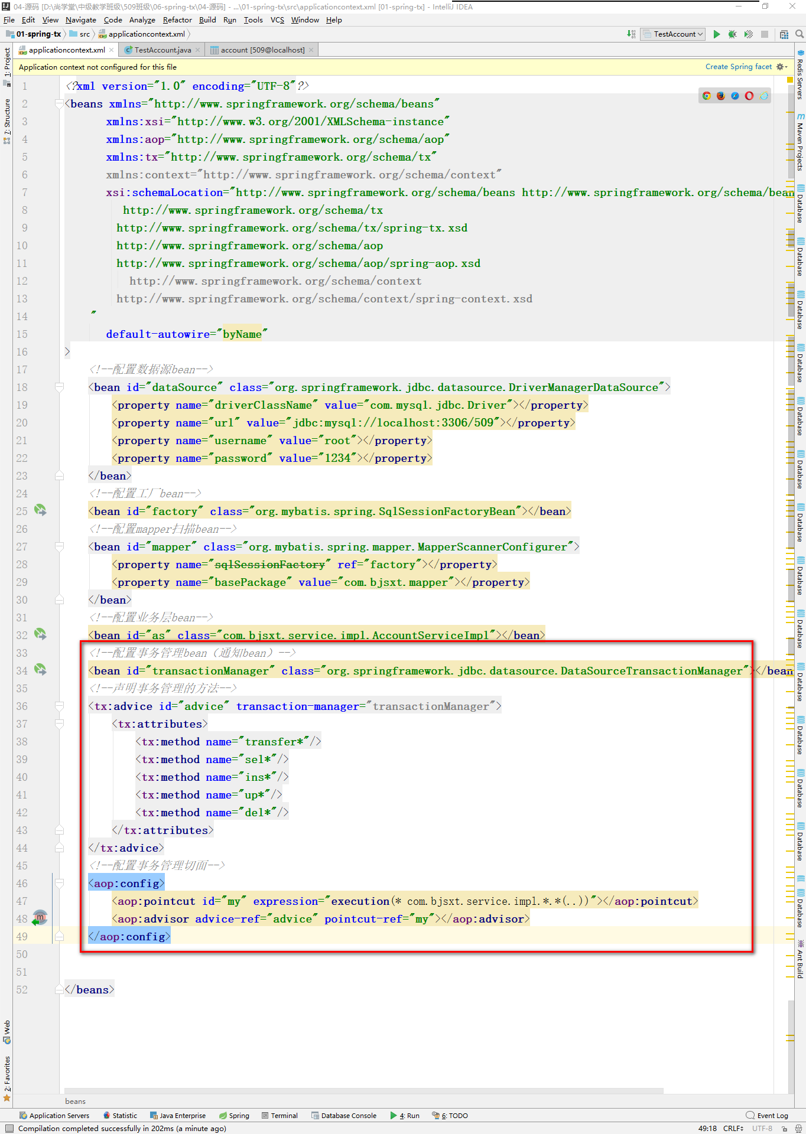Open the Event Log panel

(767, 1116)
